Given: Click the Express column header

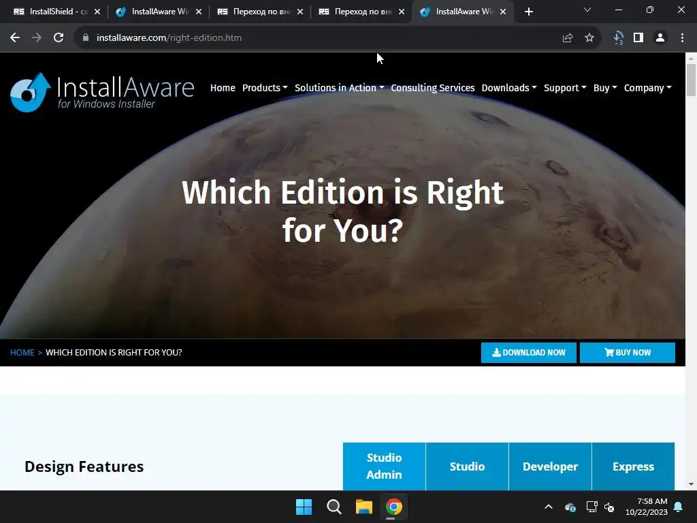Looking at the screenshot, I should pyautogui.click(x=633, y=466).
